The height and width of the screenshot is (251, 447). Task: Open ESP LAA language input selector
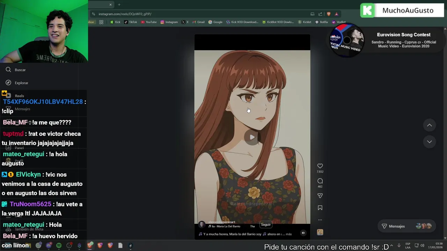point(408,245)
